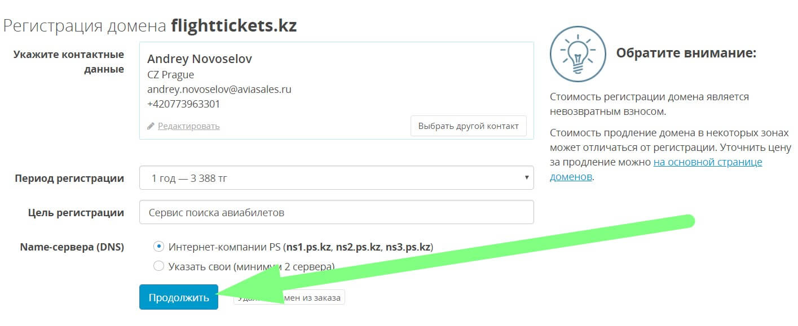The width and height of the screenshot is (798, 326).
Task: Click the Обратите внимание heading
Action: [686, 53]
